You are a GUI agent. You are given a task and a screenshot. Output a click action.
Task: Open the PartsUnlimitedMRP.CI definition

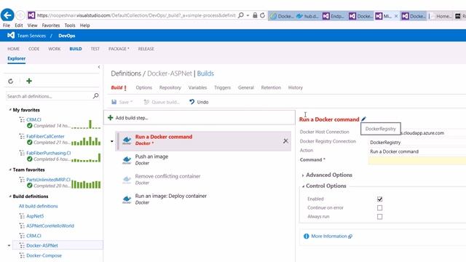49,180
